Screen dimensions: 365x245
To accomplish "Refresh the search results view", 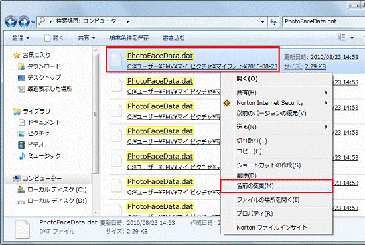I will [x=273, y=22].
